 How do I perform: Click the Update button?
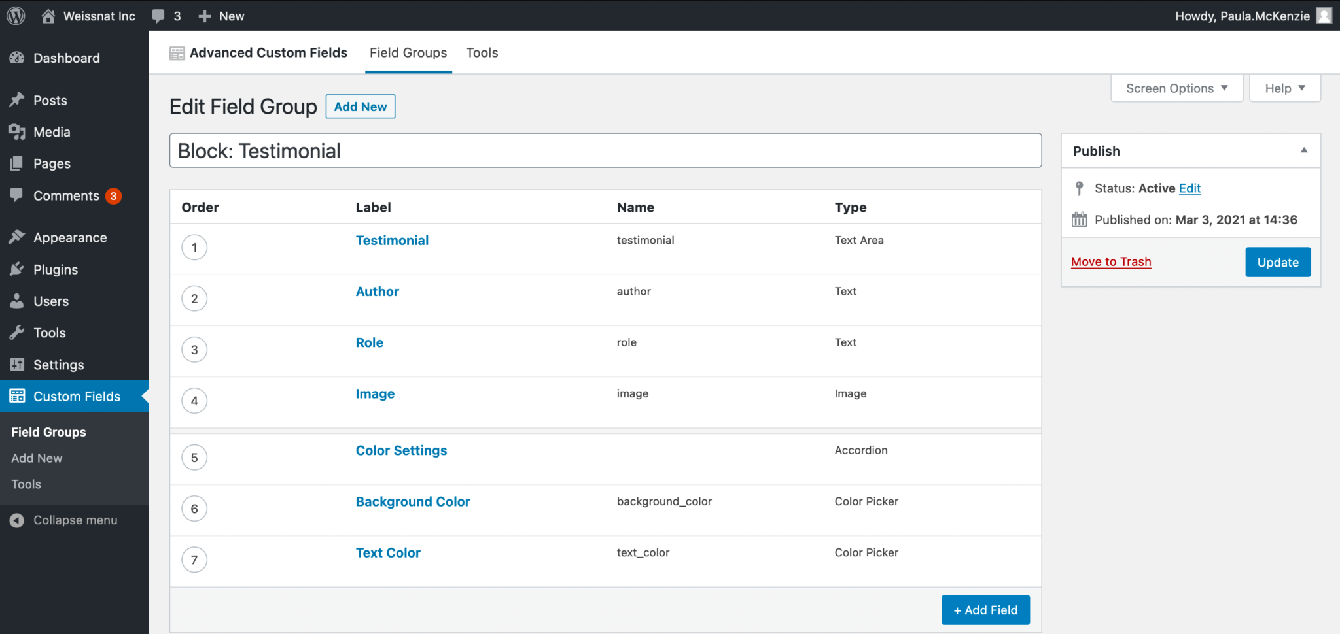pos(1277,261)
